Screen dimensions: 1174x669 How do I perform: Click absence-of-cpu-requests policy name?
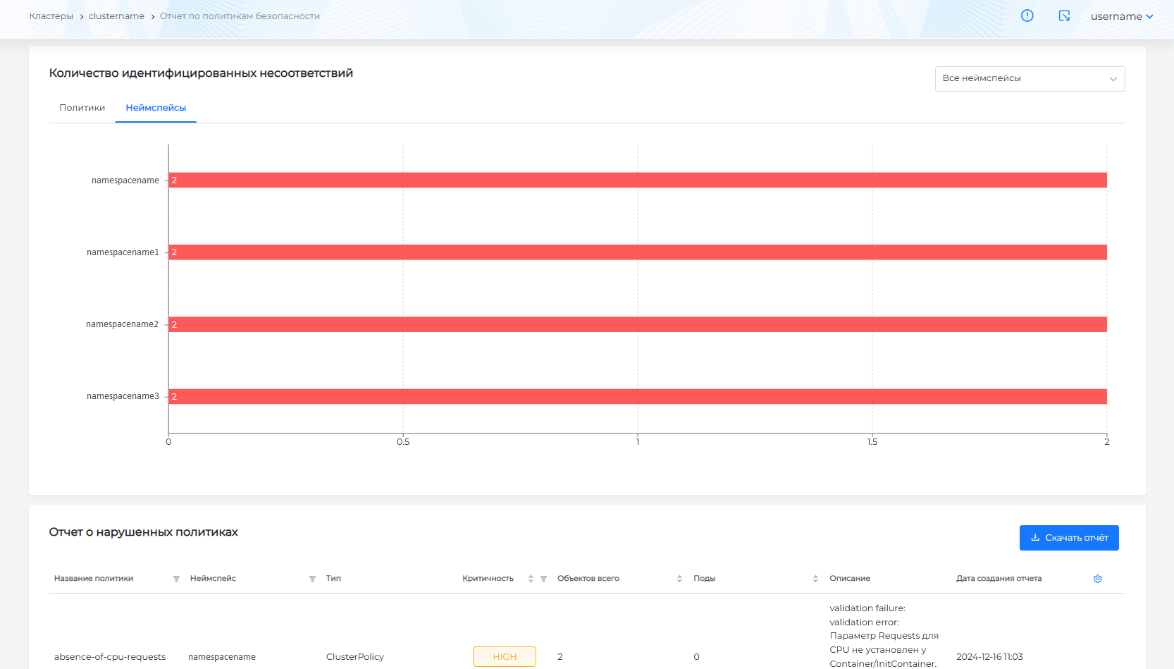coord(110,657)
